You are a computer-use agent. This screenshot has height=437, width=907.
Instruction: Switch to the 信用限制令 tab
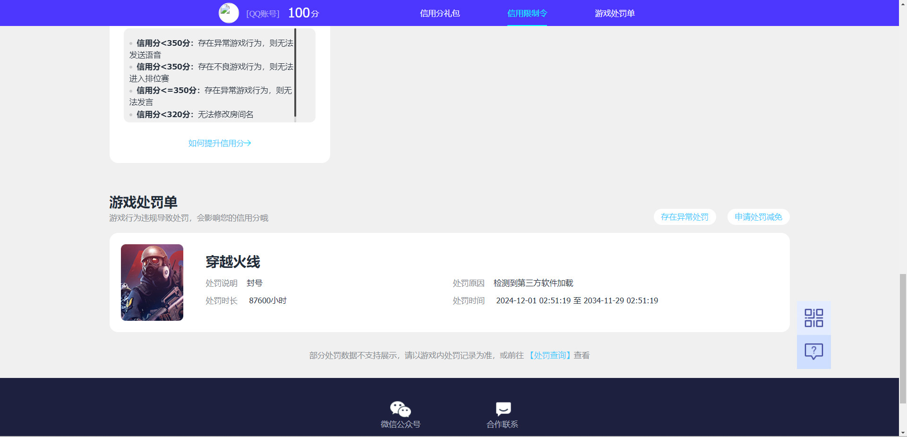527,13
